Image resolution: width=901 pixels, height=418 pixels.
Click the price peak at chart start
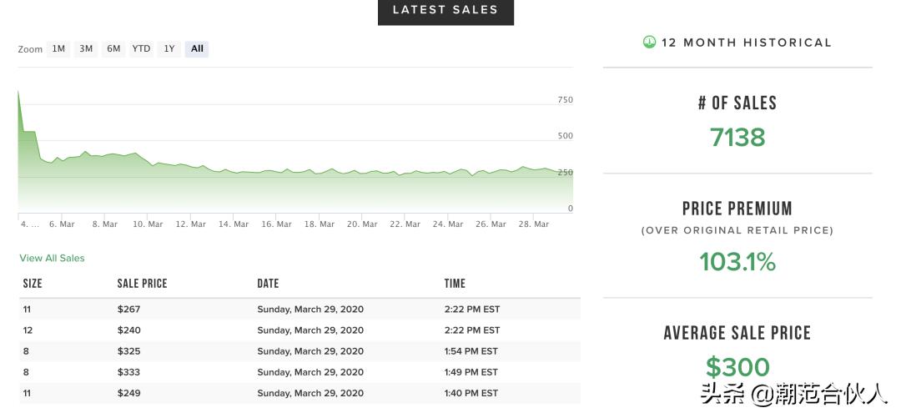[18, 92]
